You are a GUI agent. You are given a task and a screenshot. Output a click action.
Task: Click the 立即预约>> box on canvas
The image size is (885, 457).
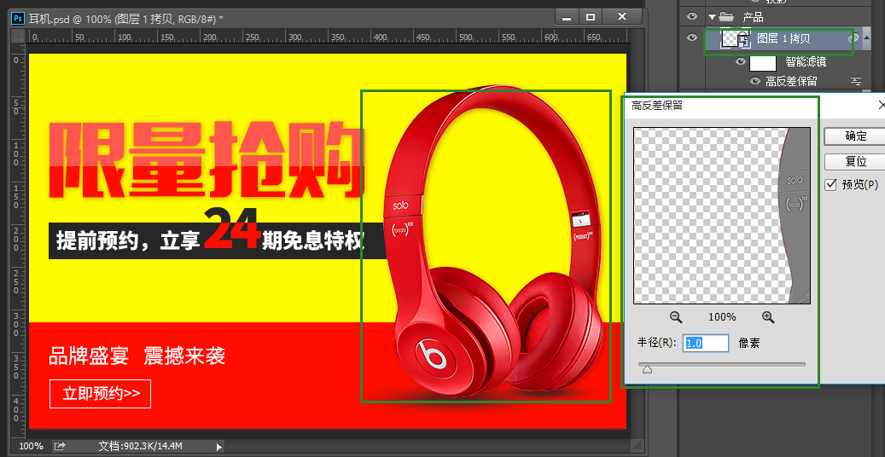coord(101,394)
